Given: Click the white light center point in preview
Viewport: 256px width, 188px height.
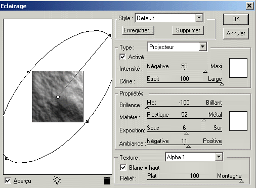Looking at the screenshot, I should 58,97.
